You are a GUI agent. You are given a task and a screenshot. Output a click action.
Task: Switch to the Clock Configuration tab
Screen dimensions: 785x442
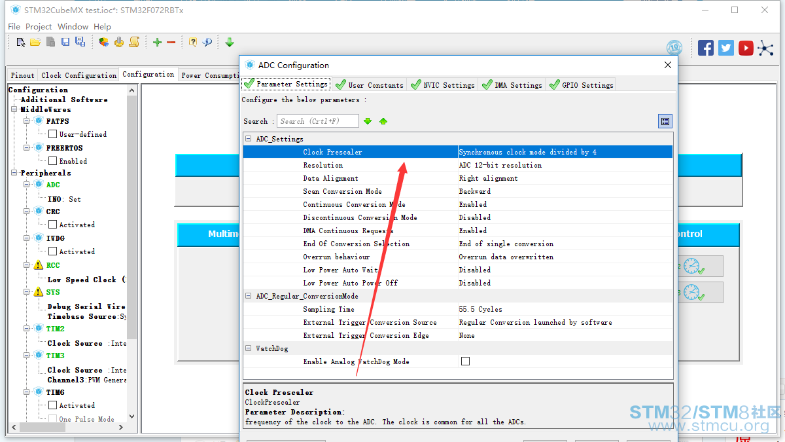pos(78,75)
